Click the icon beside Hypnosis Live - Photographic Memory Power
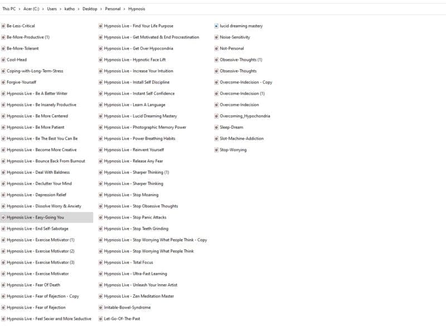The image size is (446, 330). pos(100,127)
